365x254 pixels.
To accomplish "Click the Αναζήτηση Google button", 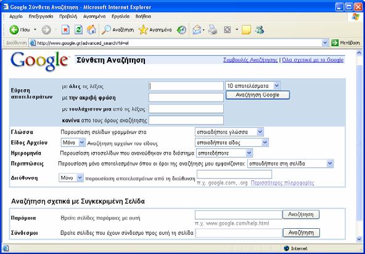I will pos(258,95).
